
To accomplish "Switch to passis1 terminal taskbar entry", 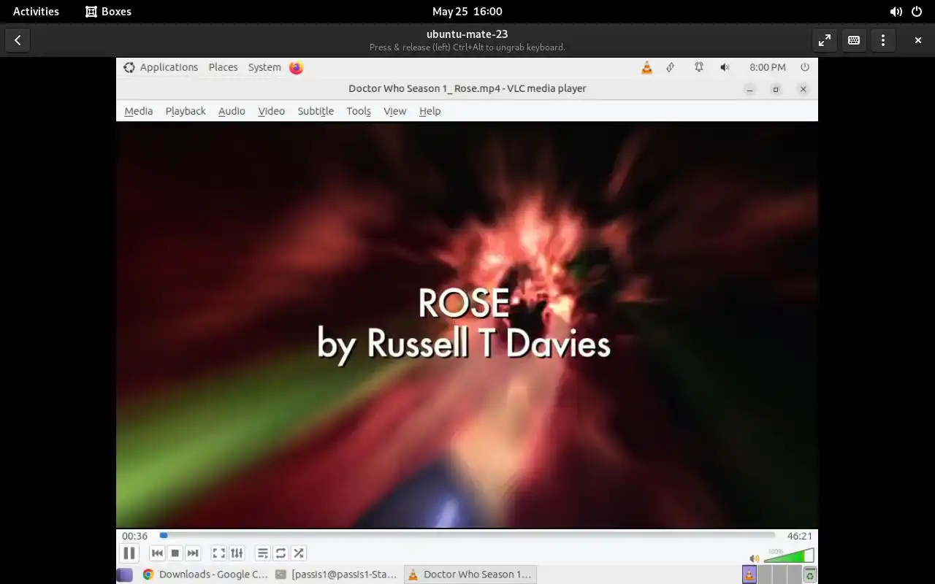I will click(x=337, y=575).
